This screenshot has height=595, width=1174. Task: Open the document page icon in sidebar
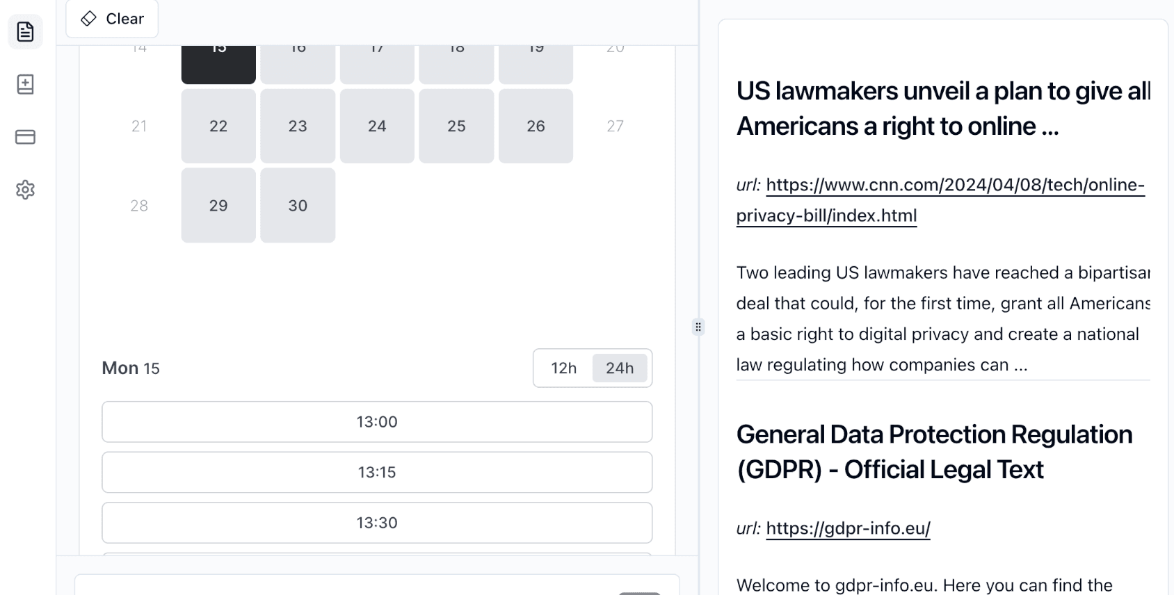[25, 32]
